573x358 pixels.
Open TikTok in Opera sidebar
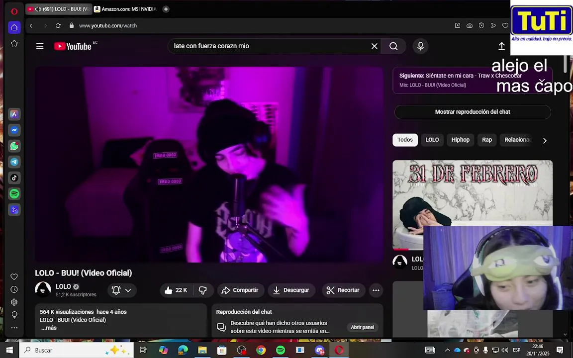[14, 178]
